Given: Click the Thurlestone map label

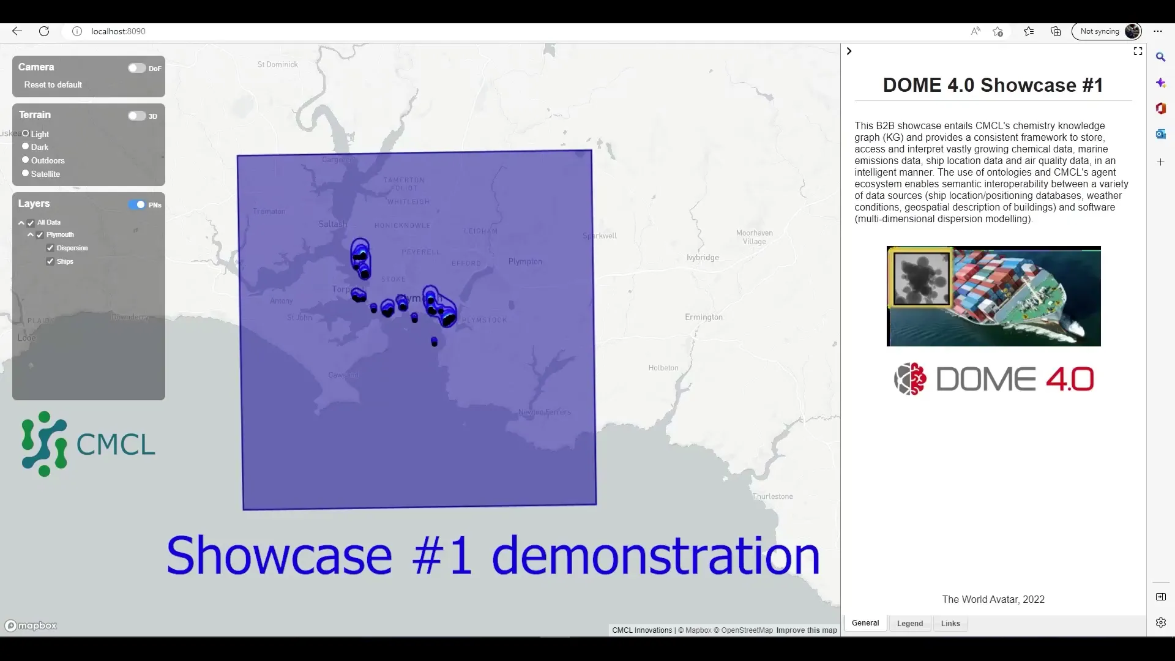Looking at the screenshot, I should click(773, 496).
